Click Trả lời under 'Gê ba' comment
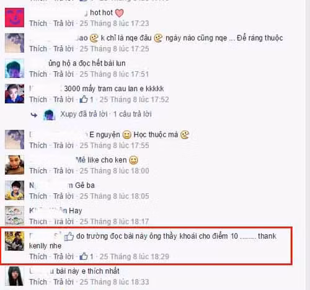The width and height of the screenshot is (310, 290). [63, 196]
